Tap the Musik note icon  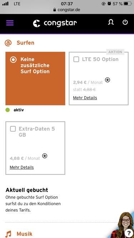pyautogui.click(x=8, y=234)
